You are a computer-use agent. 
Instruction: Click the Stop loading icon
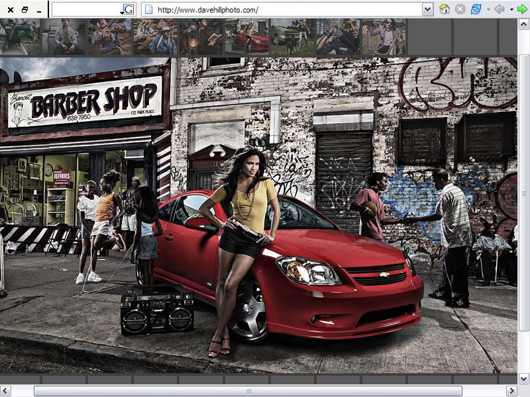pyautogui.click(x=460, y=9)
